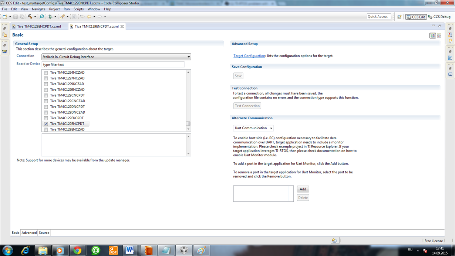Viewport: 455px width, 256px height.
Task: Click the yellow Back arrow icon
Action: pyautogui.click(x=89, y=17)
